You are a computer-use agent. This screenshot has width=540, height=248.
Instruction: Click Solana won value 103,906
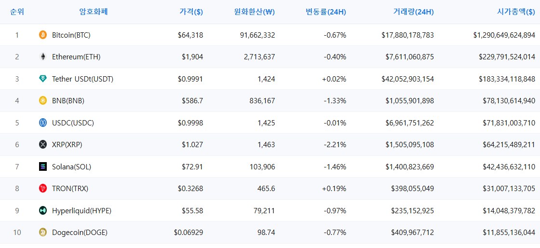pos(262,167)
